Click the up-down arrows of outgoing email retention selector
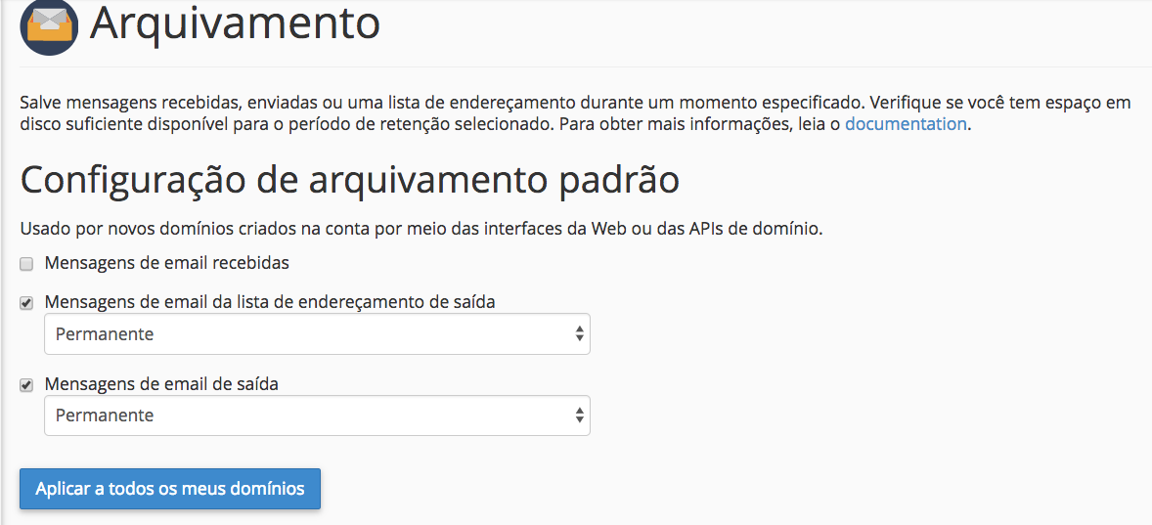The image size is (1152, 525). click(580, 416)
